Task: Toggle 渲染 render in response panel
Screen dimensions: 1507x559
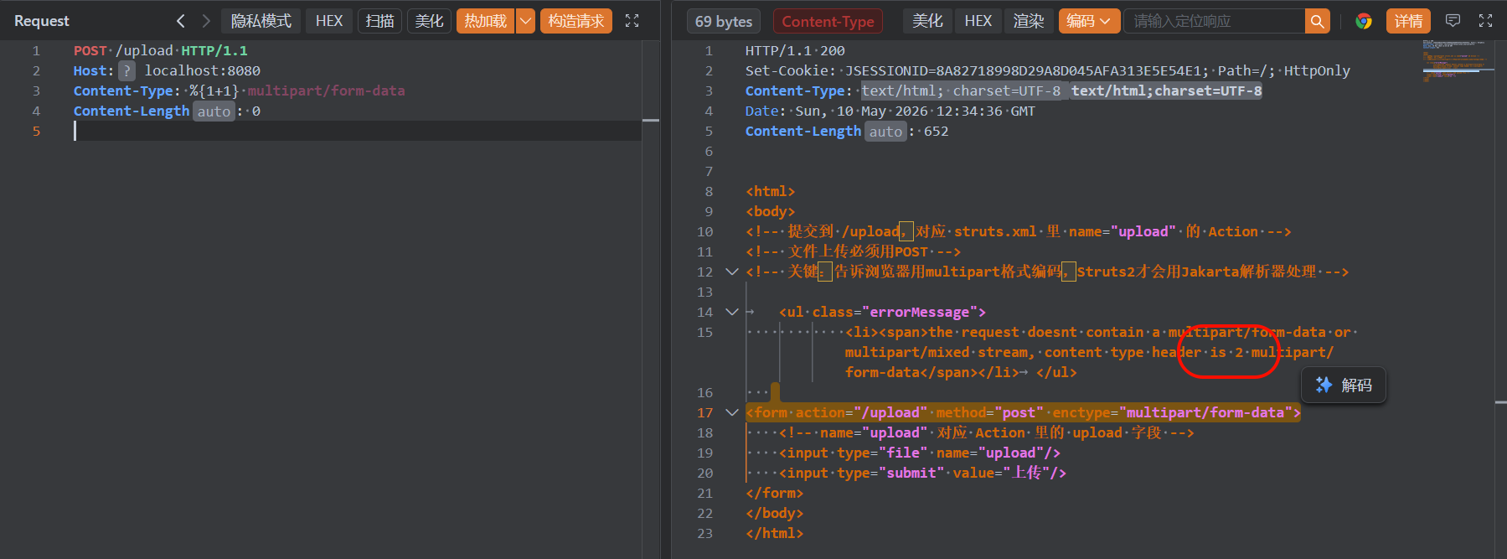Action: pos(1029,21)
